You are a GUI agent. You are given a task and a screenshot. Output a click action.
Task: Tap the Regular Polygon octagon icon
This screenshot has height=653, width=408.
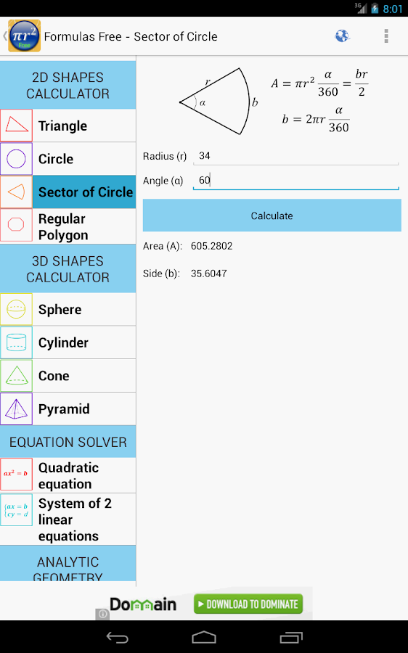point(16,225)
